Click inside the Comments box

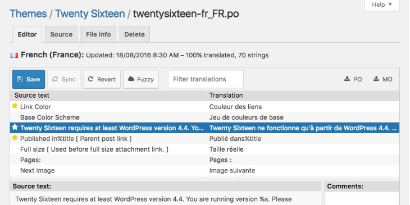(362, 198)
